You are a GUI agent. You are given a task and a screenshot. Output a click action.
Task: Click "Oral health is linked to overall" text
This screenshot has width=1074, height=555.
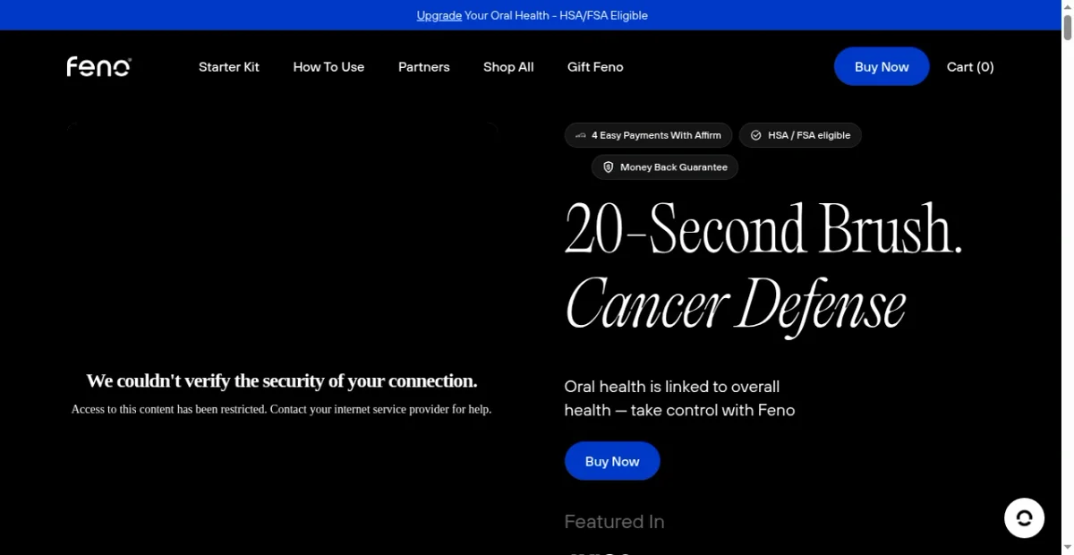[x=672, y=387]
